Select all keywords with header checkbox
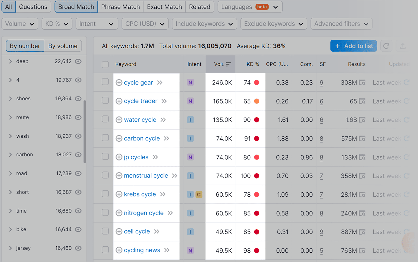This screenshot has height=262, width=418. click(x=105, y=64)
